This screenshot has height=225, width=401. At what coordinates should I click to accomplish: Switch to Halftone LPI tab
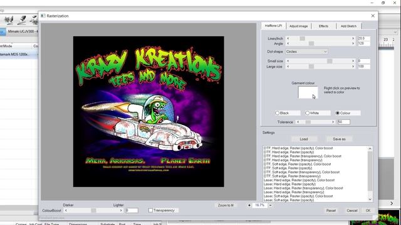273,26
